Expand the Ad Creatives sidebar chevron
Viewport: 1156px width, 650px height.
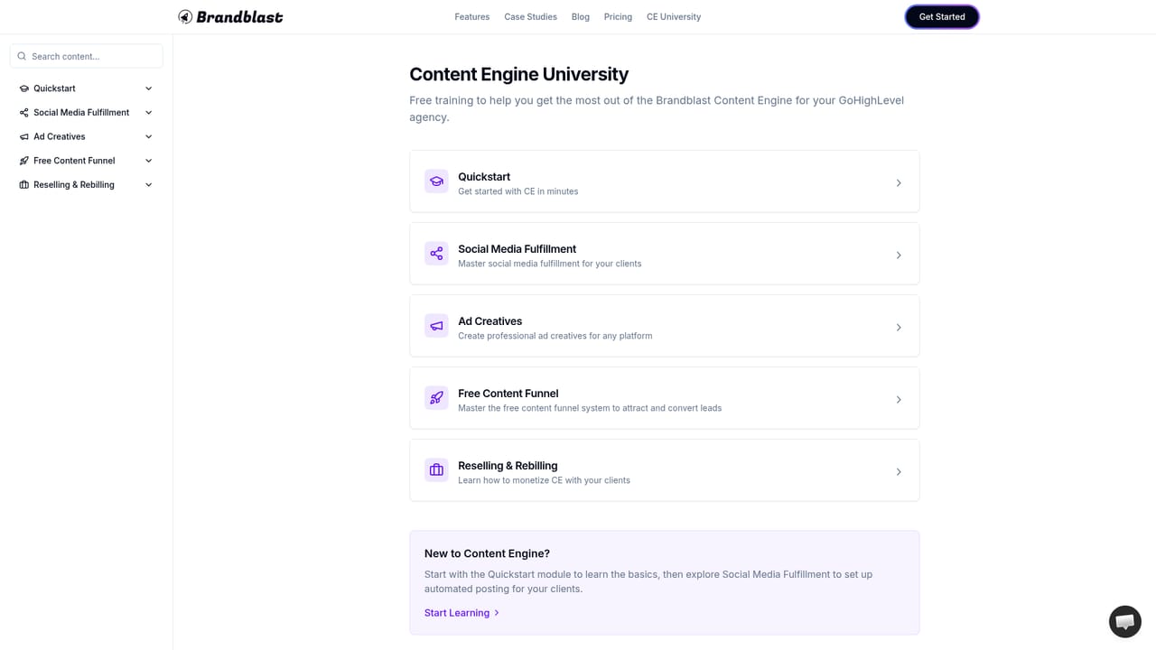tap(149, 136)
